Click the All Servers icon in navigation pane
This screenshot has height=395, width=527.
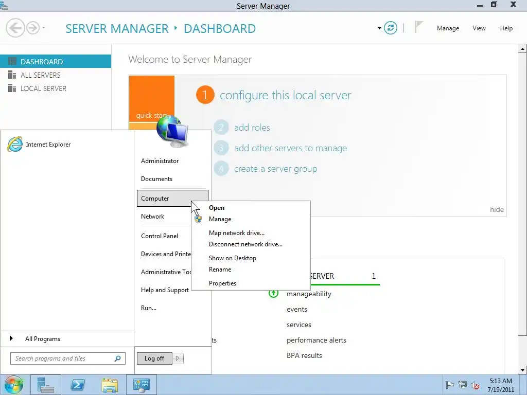point(12,75)
